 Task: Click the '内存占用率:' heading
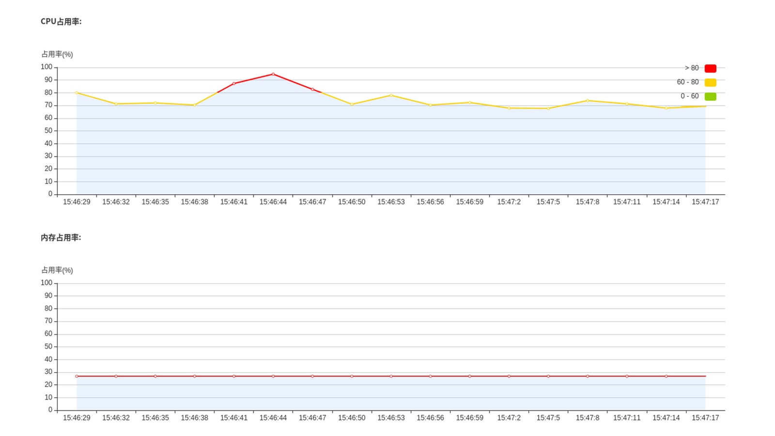tap(61, 237)
